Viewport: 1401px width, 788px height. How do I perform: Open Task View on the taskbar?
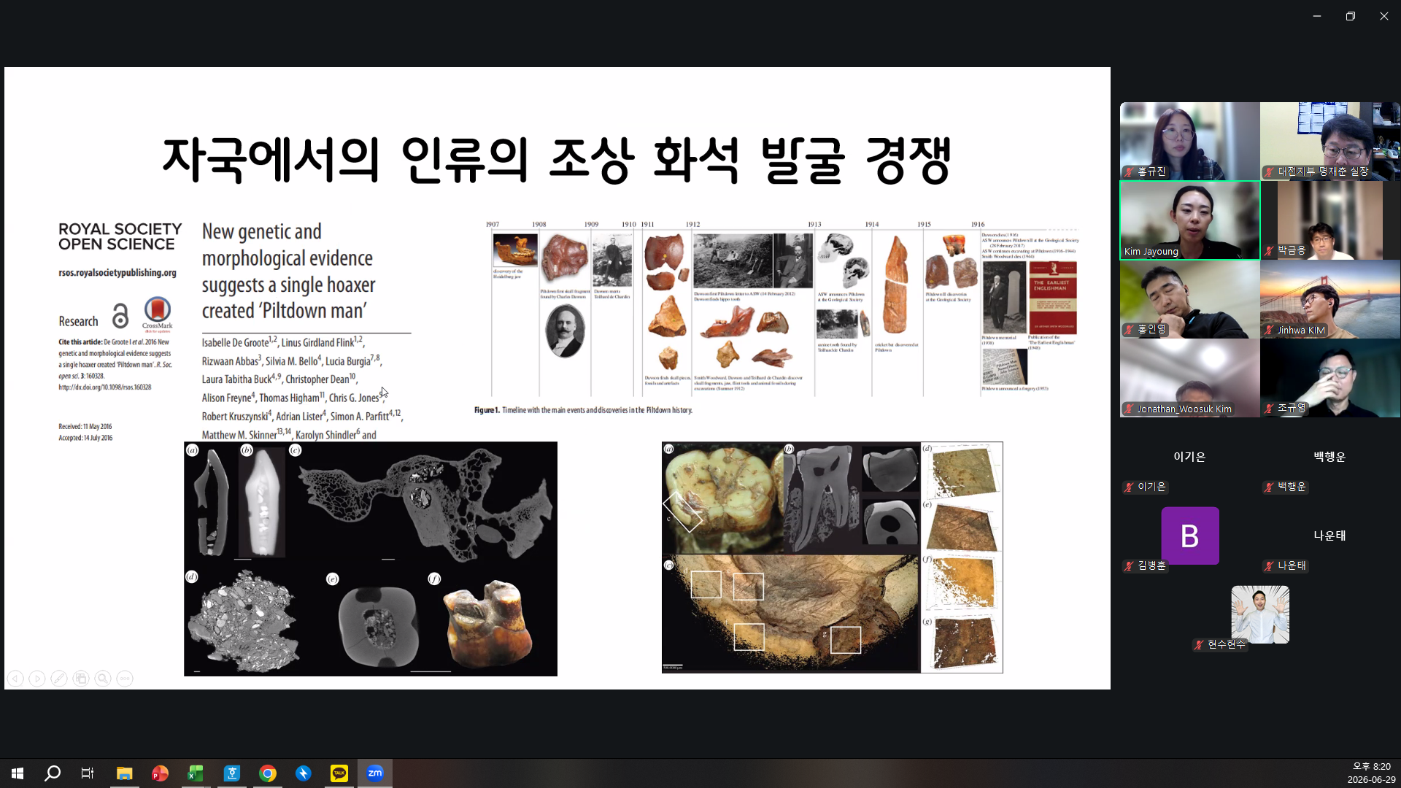click(88, 773)
